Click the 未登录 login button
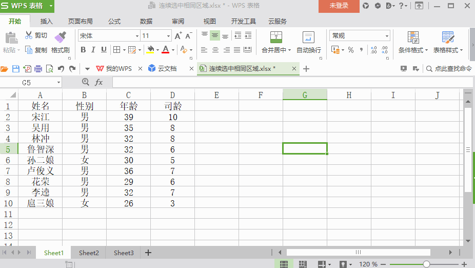This screenshot has height=268, width=475. tap(339, 6)
